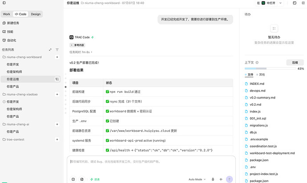Screen dimensions: 307x183
Task: Switch to the Design tab
Action: point(36,14)
